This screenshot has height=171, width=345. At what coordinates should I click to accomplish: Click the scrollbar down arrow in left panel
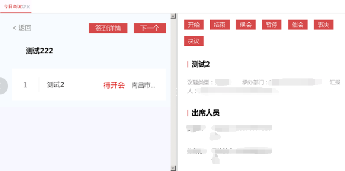tap(173, 168)
